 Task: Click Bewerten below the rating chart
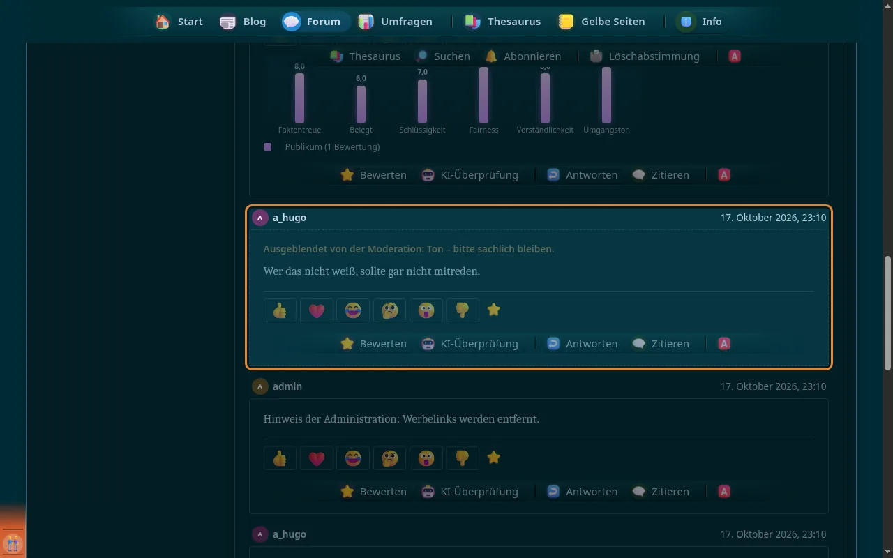pyautogui.click(x=373, y=175)
